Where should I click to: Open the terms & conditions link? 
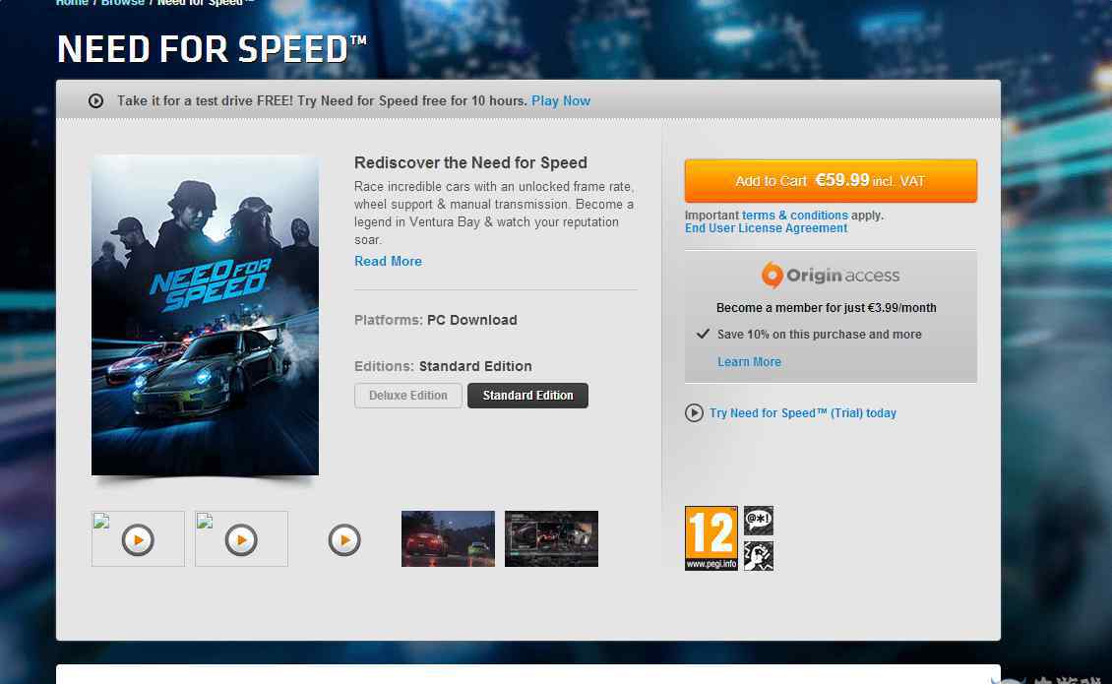pos(795,215)
